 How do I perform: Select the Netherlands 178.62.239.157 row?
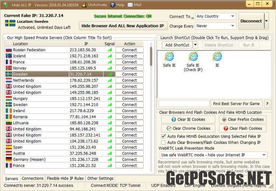pyautogui.click(x=74, y=80)
